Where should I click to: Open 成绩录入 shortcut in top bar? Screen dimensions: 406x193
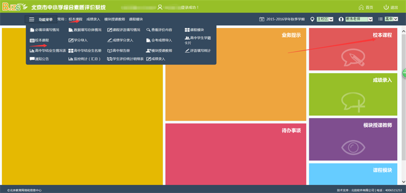(x=93, y=19)
